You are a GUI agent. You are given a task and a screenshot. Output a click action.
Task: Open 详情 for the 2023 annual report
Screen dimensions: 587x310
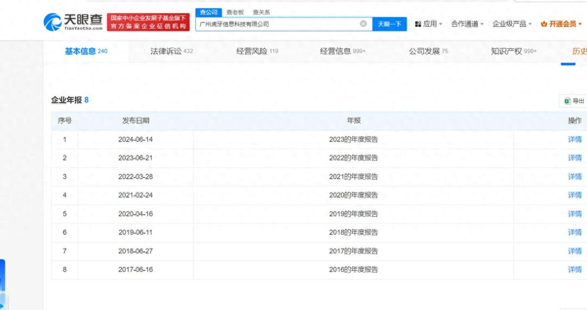coord(574,139)
